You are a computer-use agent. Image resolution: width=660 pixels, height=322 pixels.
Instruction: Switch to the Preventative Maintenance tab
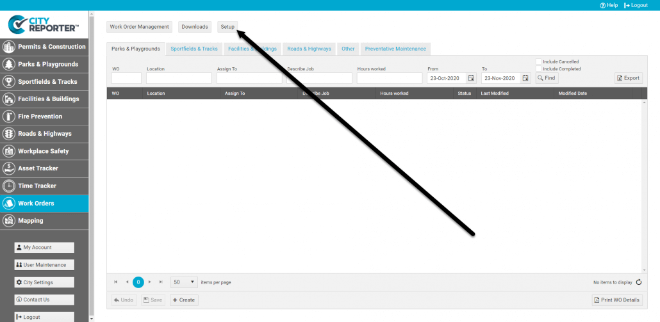(x=395, y=49)
